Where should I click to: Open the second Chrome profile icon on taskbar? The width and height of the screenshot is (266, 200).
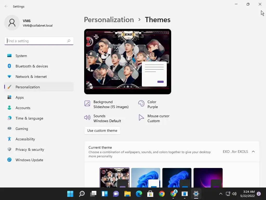click(x=173, y=193)
